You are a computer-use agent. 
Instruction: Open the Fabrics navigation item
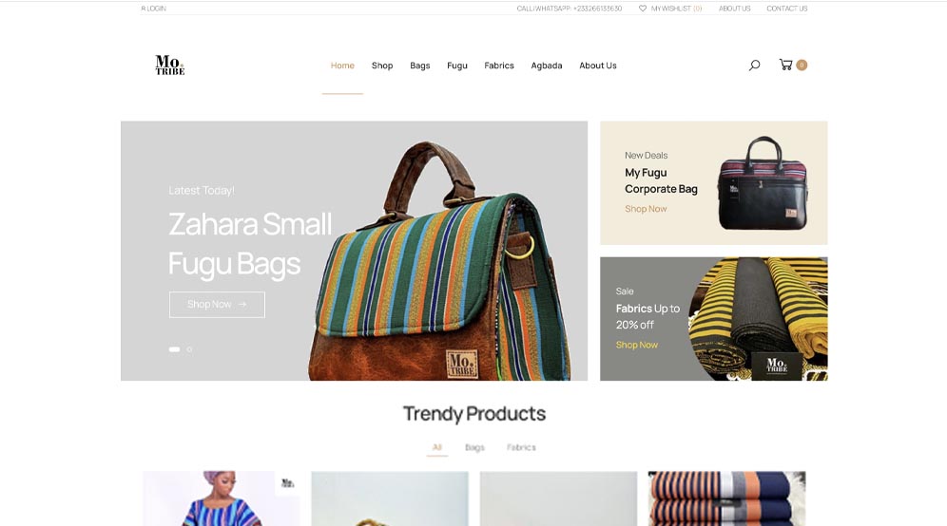[x=499, y=66]
